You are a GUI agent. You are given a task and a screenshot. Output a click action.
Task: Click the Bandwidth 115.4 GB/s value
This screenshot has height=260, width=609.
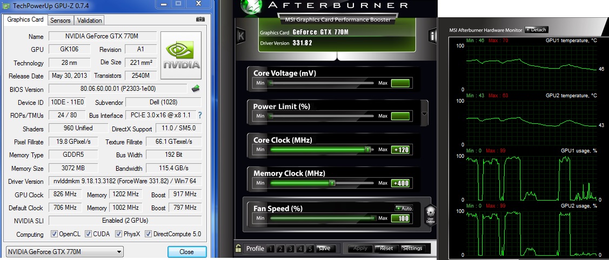pos(173,168)
